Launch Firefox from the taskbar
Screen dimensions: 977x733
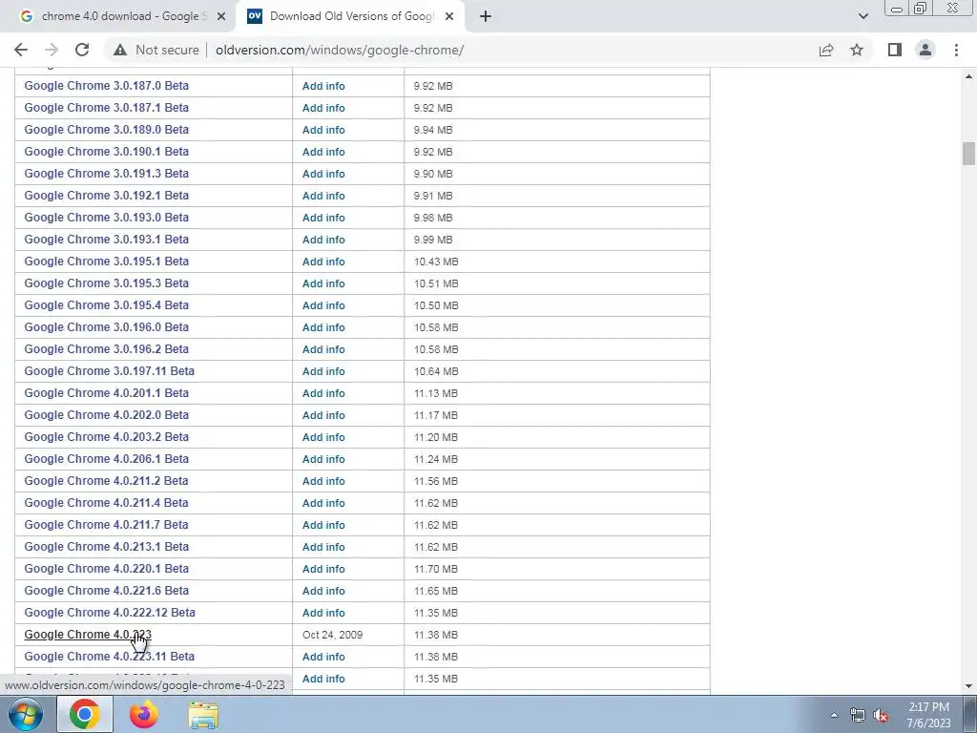(x=144, y=714)
